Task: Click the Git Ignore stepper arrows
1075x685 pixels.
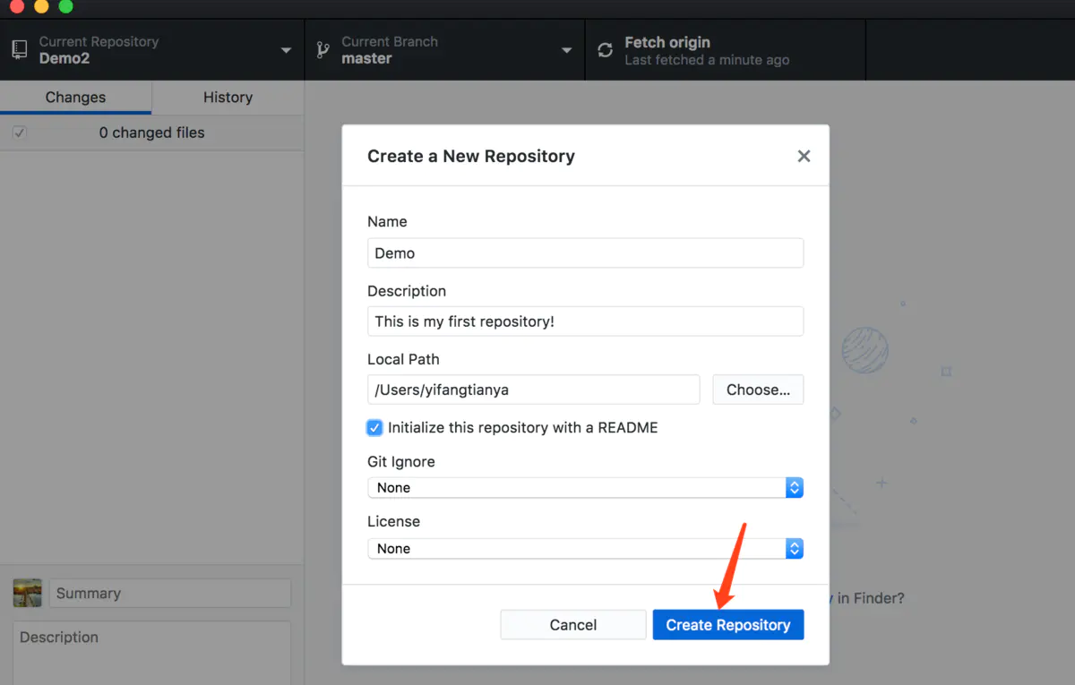Action: click(794, 487)
